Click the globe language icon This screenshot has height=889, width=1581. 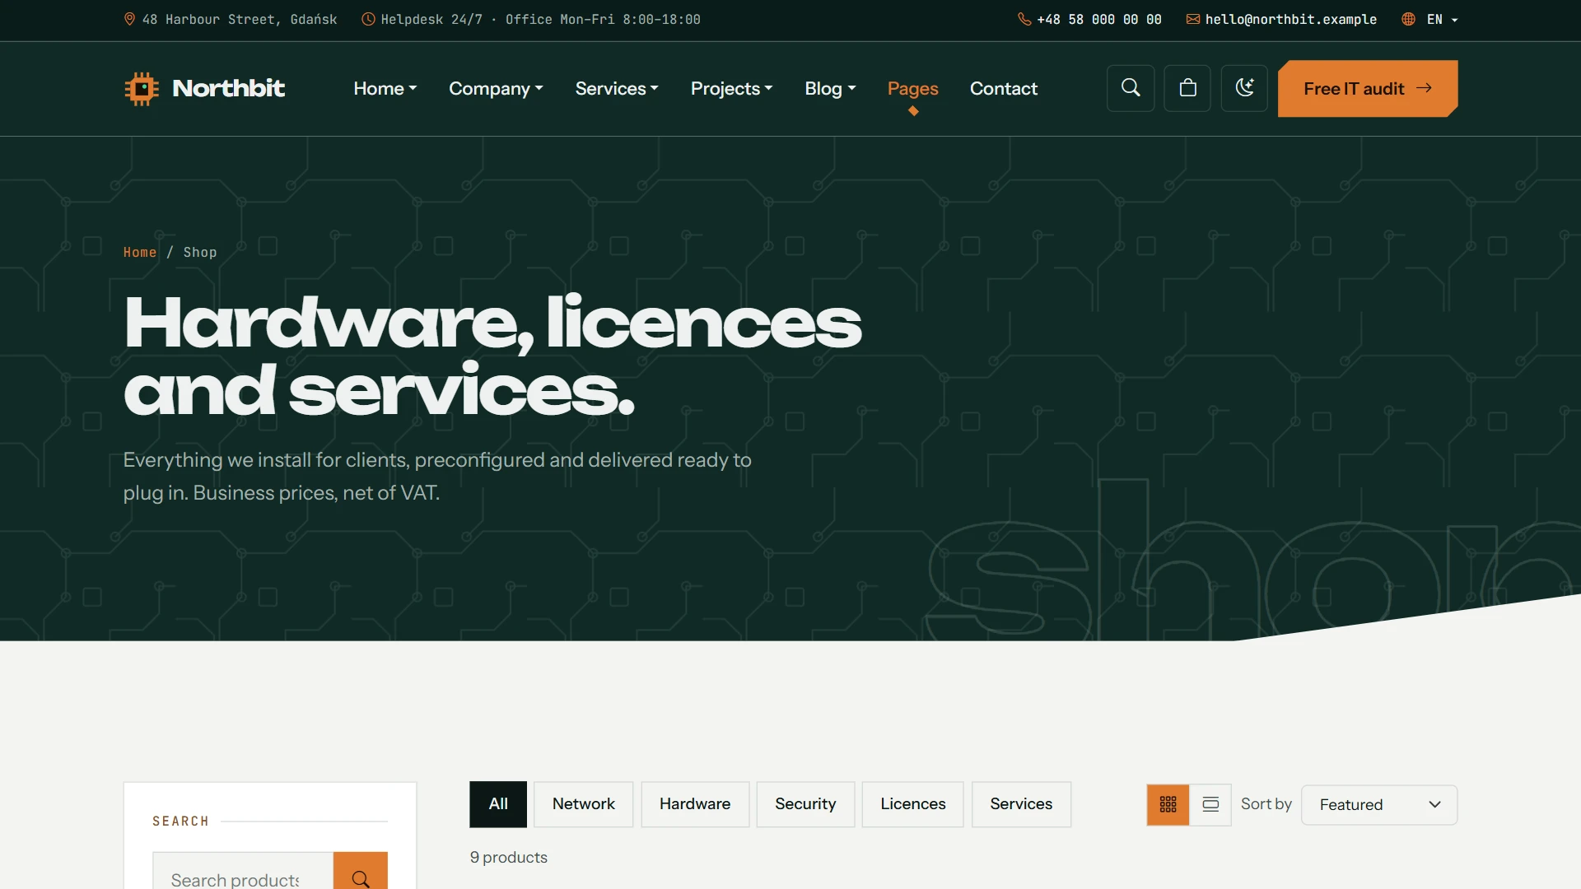[x=1409, y=19]
